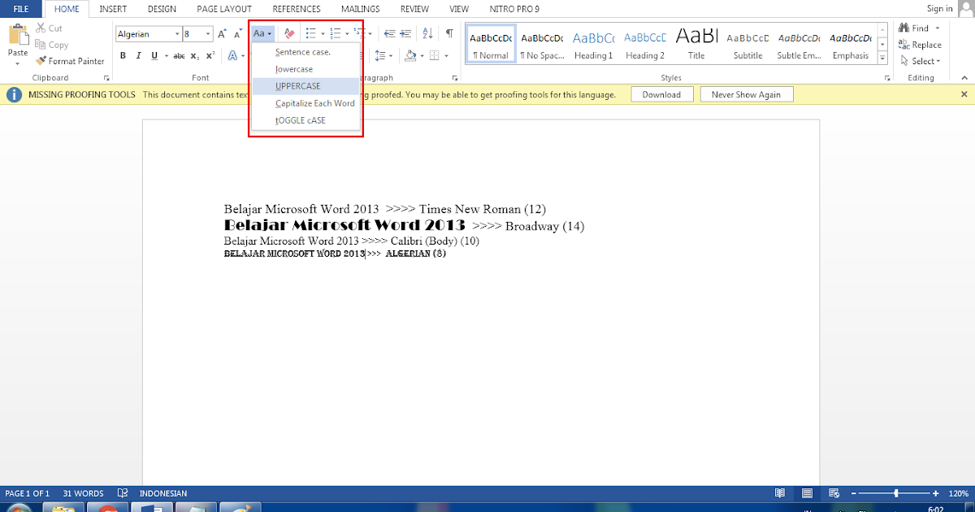The width and height of the screenshot is (975, 512).
Task: Open the file explorer taskbar icon
Action: point(63,509)
